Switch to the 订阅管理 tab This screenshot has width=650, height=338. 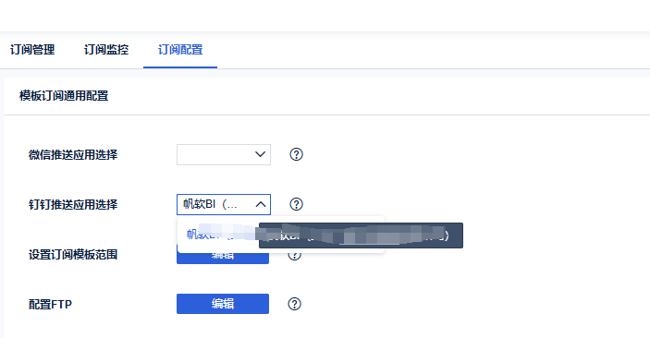tap(32, 50)
